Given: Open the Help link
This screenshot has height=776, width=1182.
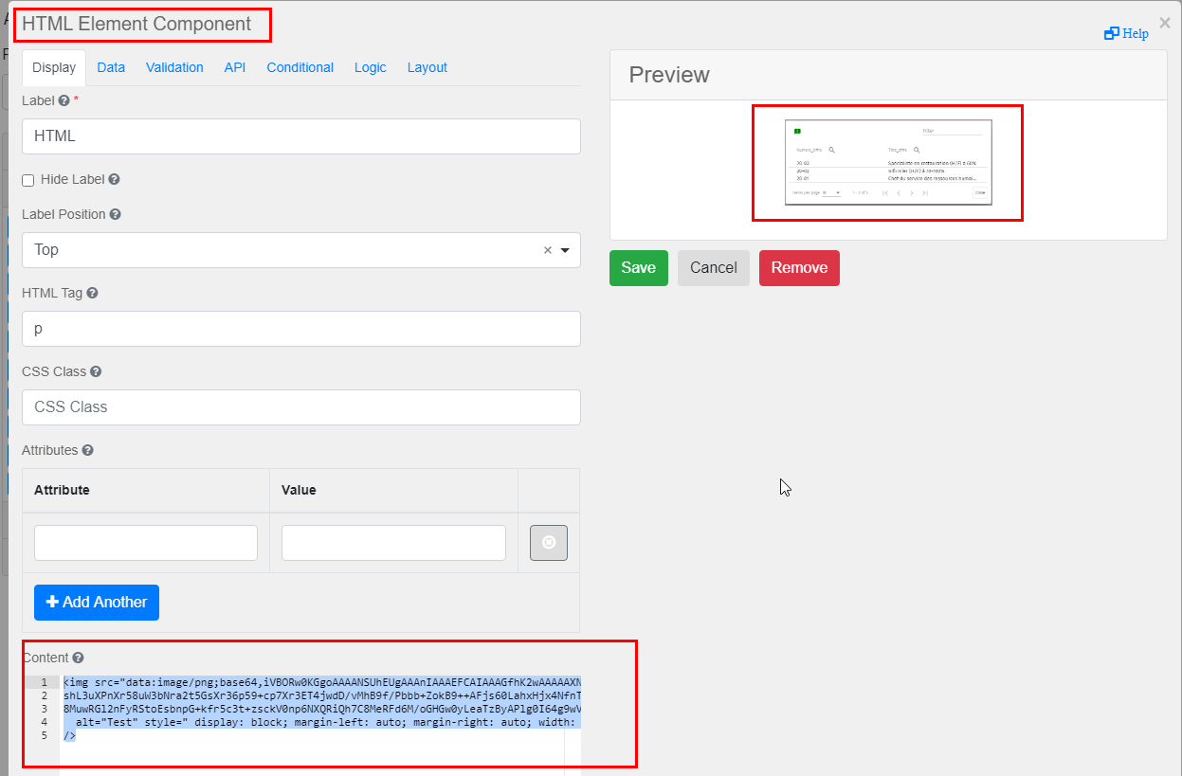Looking at the screenshot, I should click(1127, 33).
